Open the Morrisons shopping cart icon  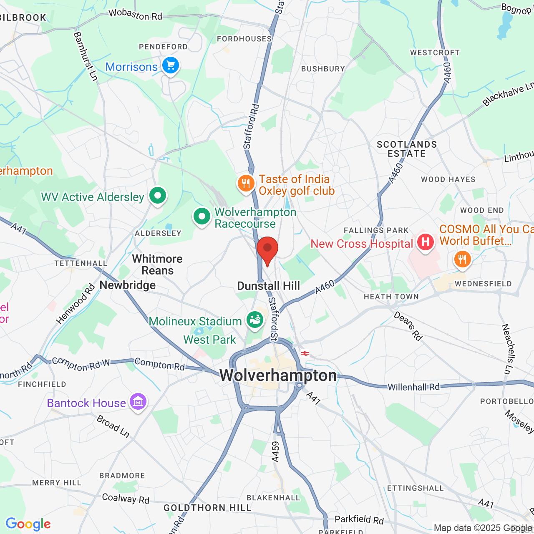pyautogui.click(x=170, y=66)
